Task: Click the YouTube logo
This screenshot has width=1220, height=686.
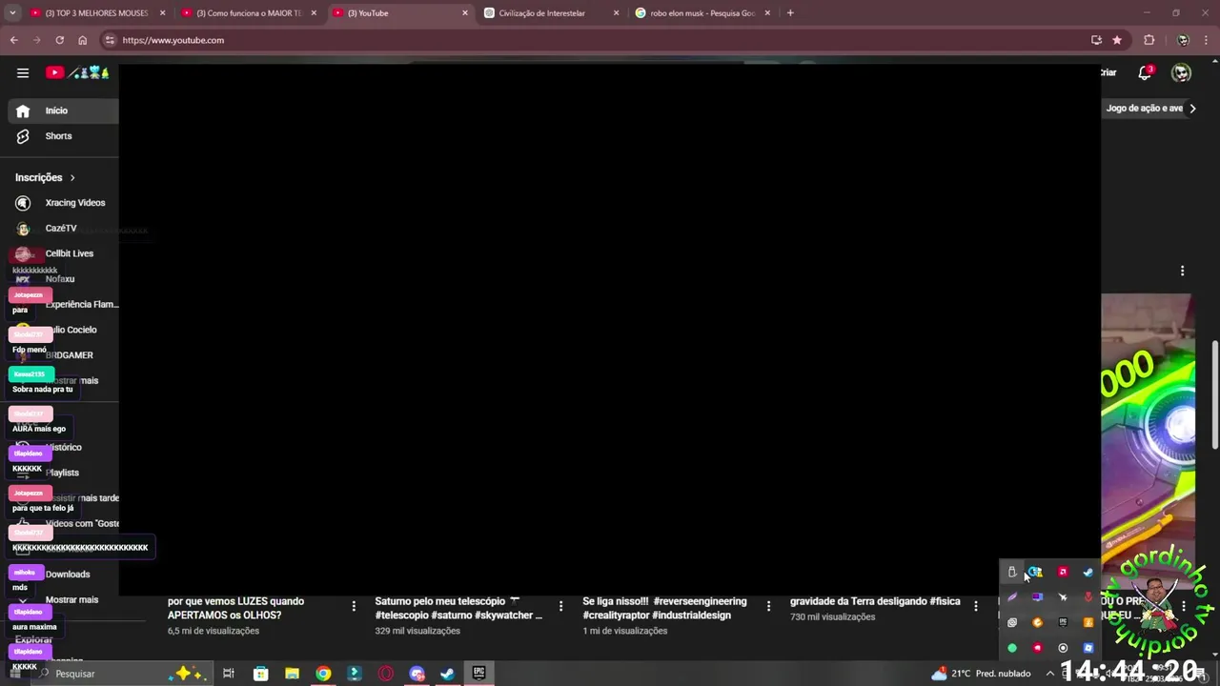Action: [78, 72]
